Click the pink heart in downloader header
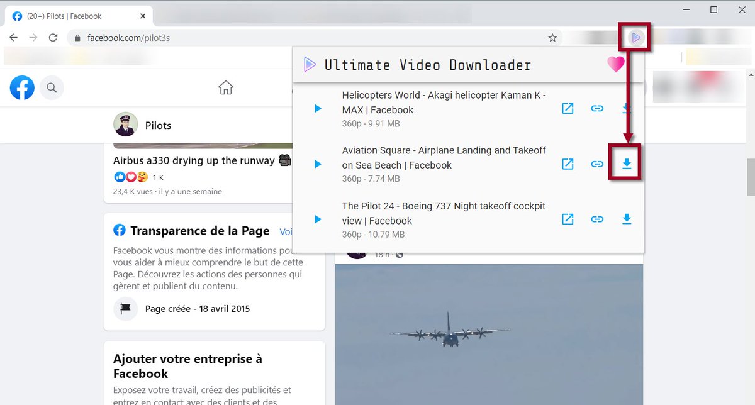 pos(616,64)
